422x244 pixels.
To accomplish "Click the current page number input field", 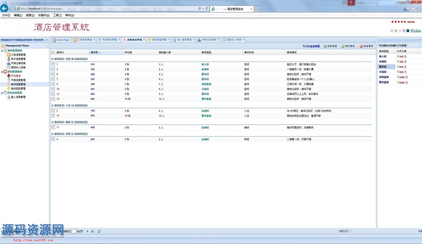I will (73, 231).
